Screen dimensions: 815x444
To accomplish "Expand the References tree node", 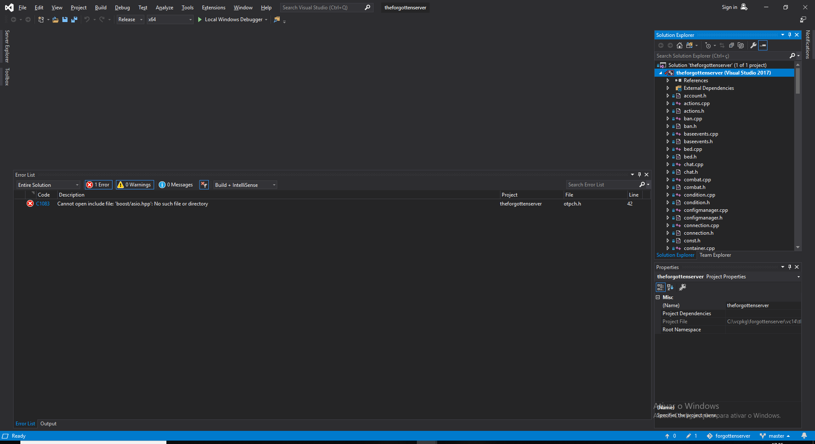I will (x=668, y=80).
